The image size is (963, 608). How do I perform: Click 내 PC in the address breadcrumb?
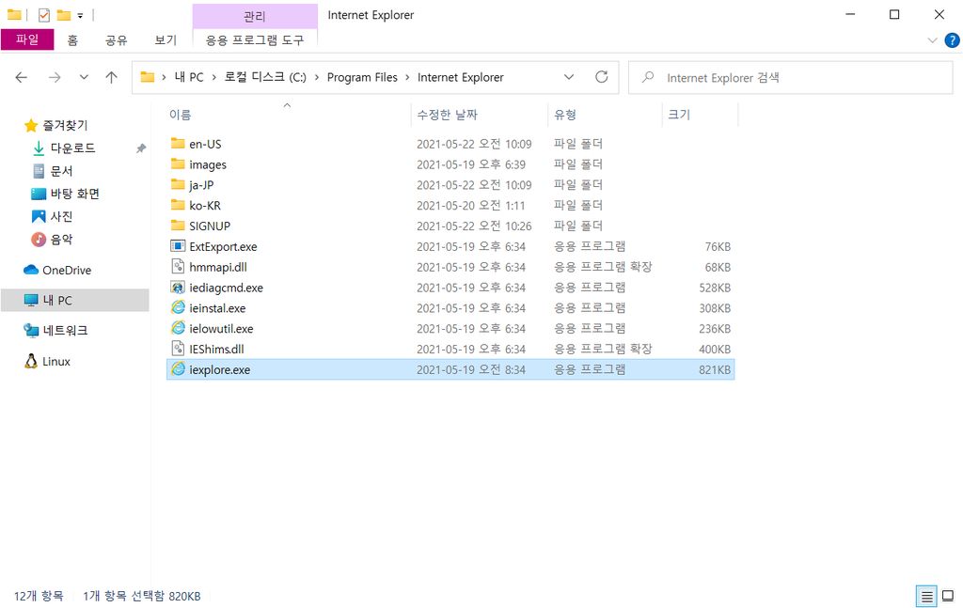188,77
